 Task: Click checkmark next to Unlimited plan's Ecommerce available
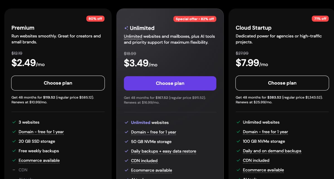click(x=126, y=170)
